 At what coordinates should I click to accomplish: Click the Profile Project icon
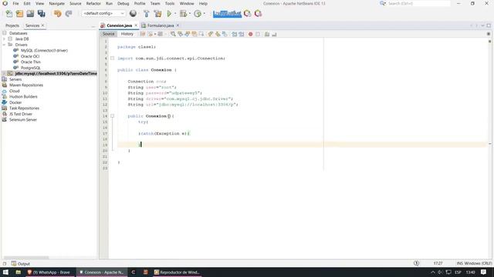(x=198, y=14)
